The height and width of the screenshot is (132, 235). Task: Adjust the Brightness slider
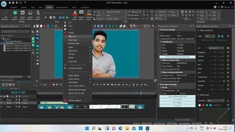215,52
